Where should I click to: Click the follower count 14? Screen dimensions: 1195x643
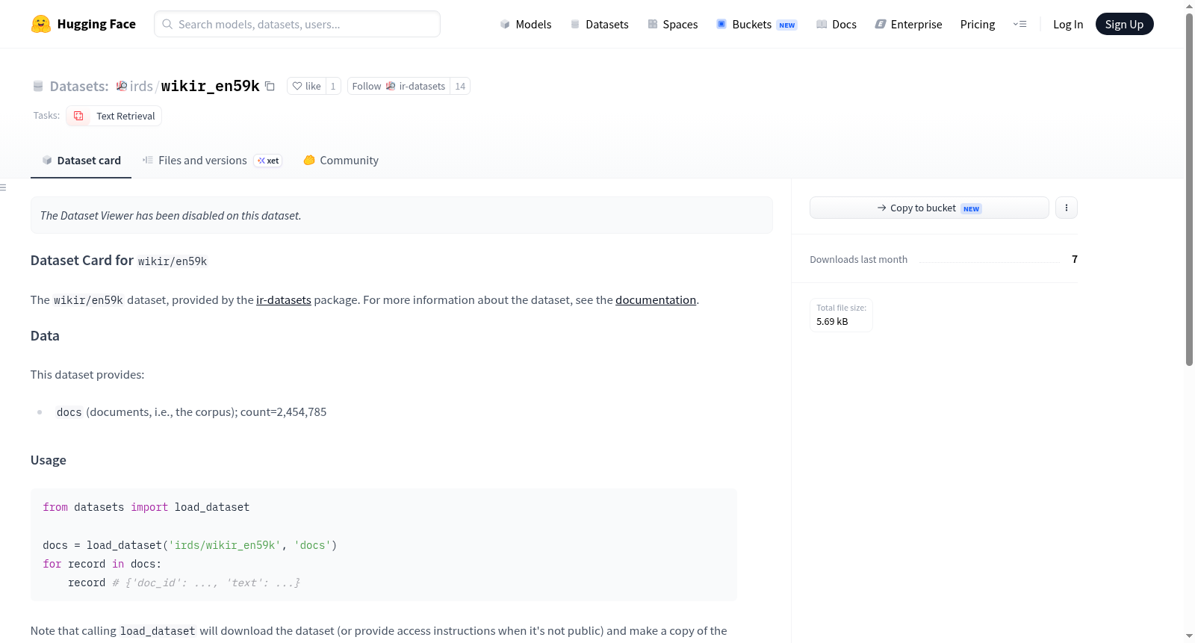point(460,86)
